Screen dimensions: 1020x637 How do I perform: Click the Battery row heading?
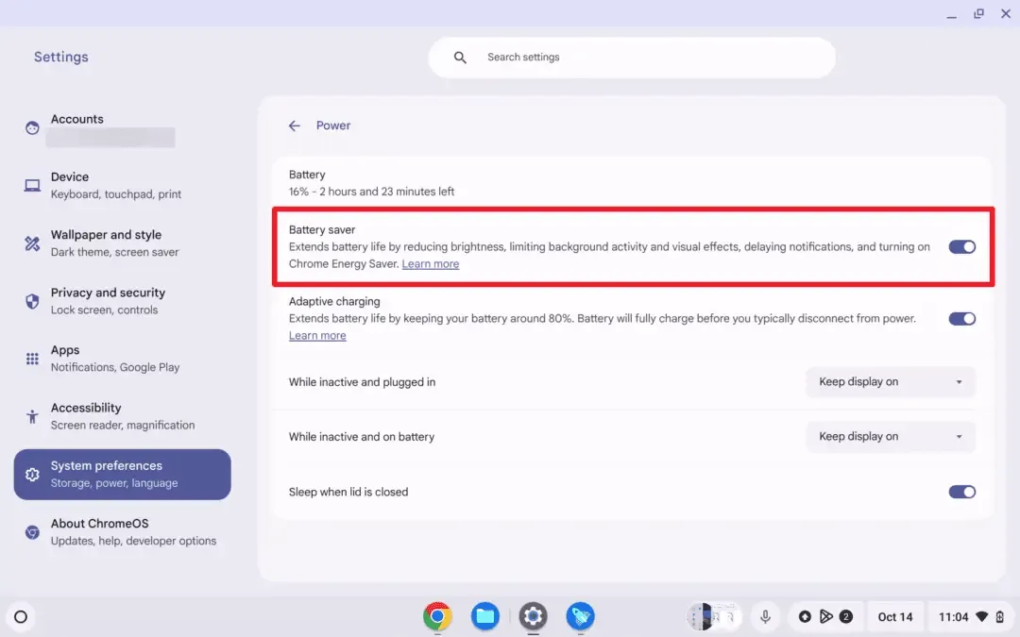point(307,175)
